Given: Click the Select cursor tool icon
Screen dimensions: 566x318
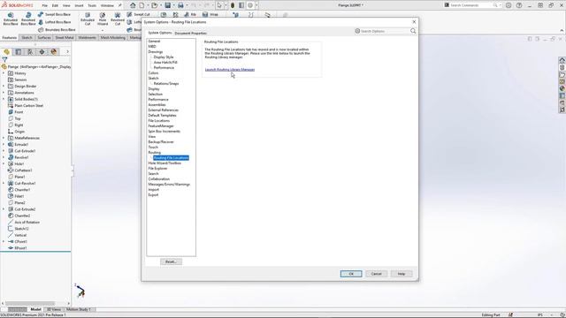Looking at the screenshot, I should tap(219, 5).
